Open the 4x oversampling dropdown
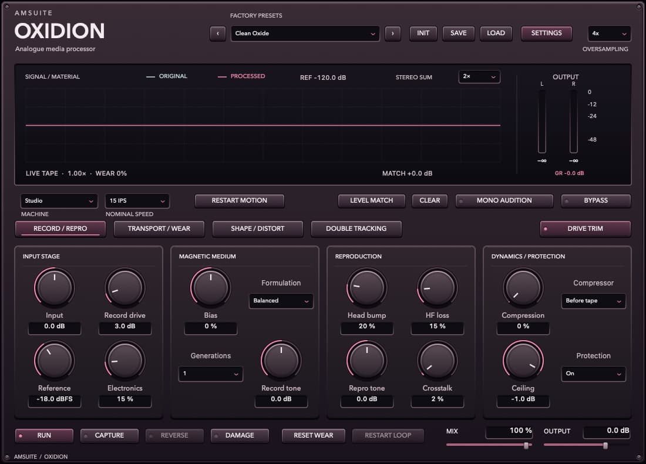The height and width of the screenshot is (464, 646). pos(609,33)
